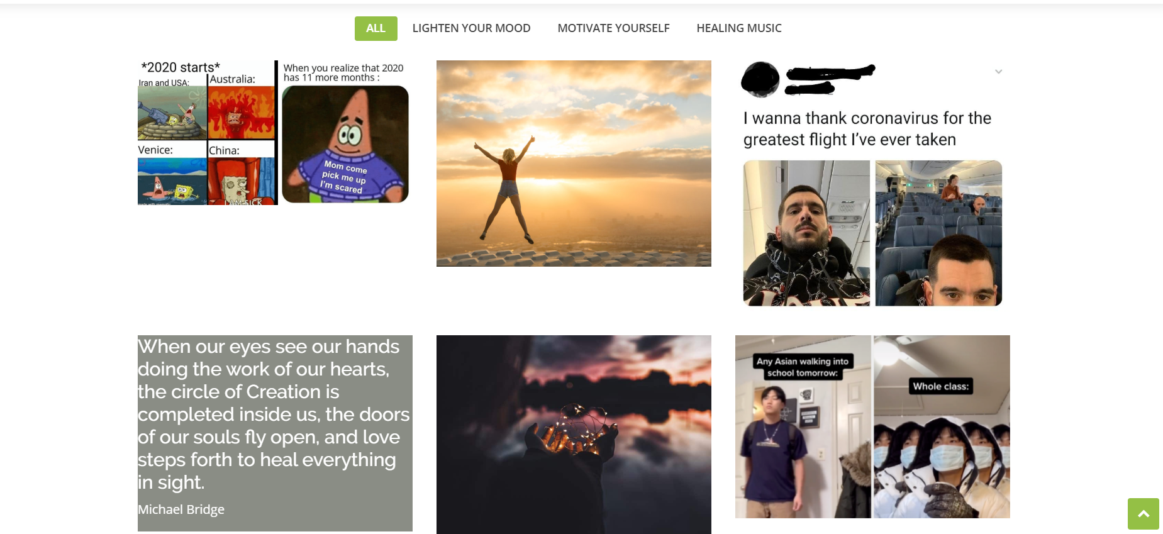Switch to LIGHTEN YOUR MOOD tab
This screenshot has height=534, width=1163.
coord(471,28)
